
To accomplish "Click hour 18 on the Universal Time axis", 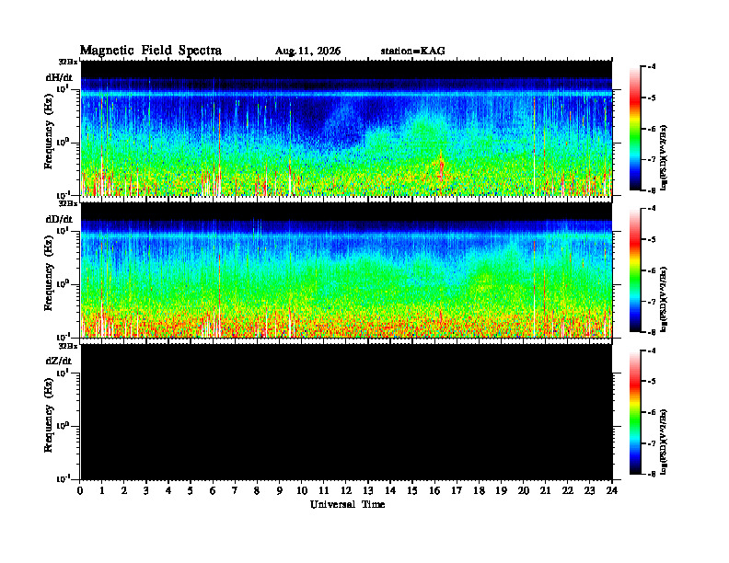I will click(479, 491).
